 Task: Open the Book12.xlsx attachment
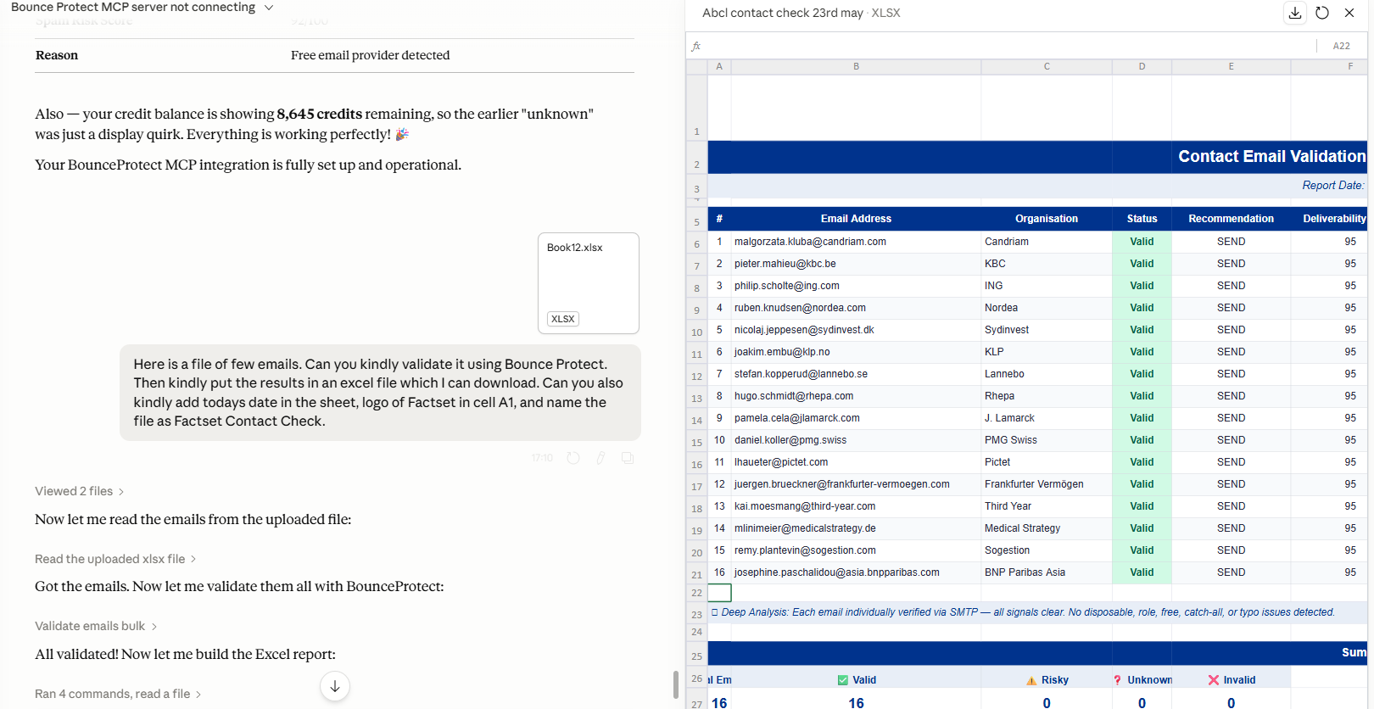point(589,283)
